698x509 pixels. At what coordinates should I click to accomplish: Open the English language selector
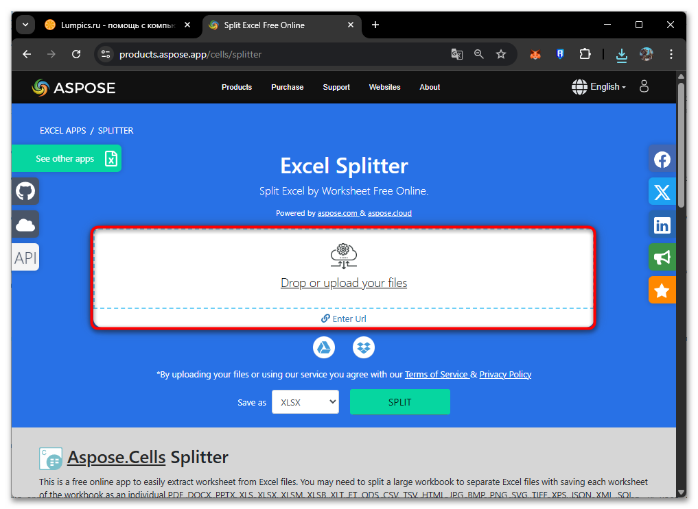[x=598, y=86]
